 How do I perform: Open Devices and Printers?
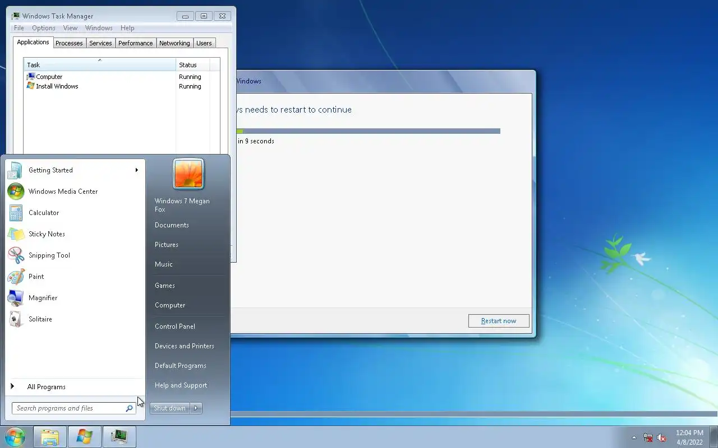[x=185, y=346]
